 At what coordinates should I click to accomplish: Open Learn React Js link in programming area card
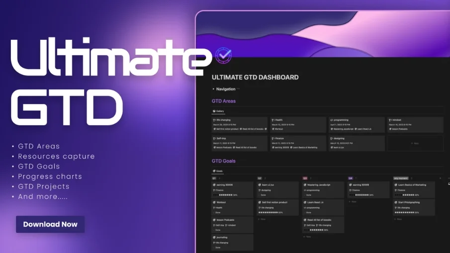point(363,129)
